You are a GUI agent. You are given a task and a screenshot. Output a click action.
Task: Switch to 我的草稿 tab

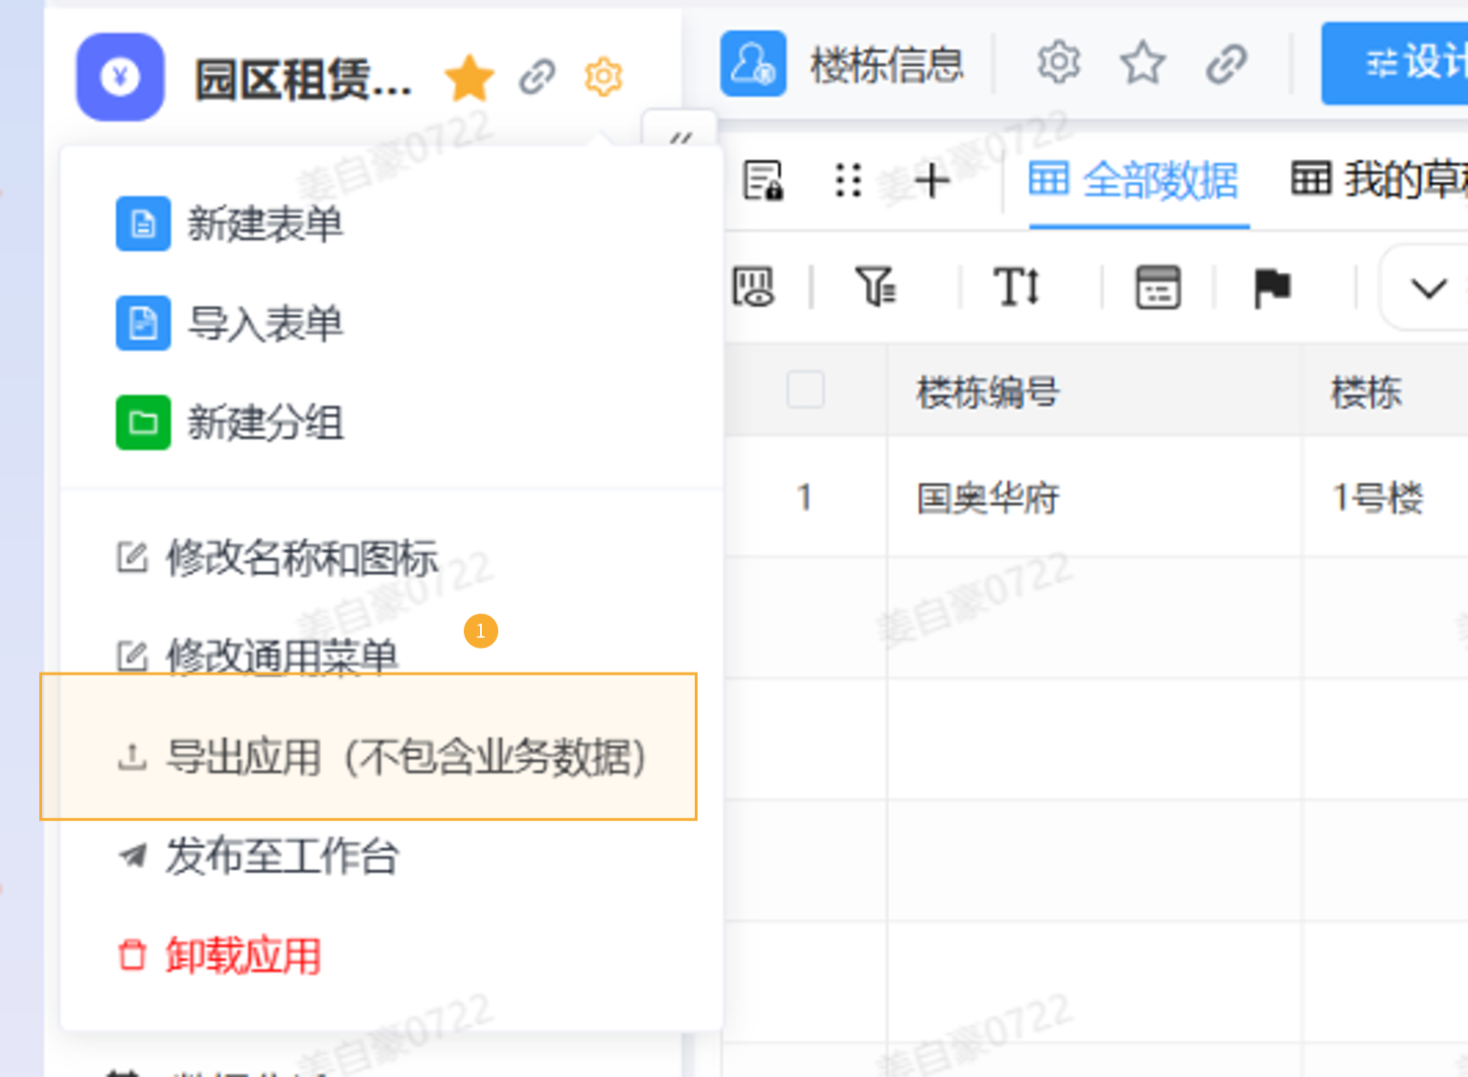[1380, 180]
